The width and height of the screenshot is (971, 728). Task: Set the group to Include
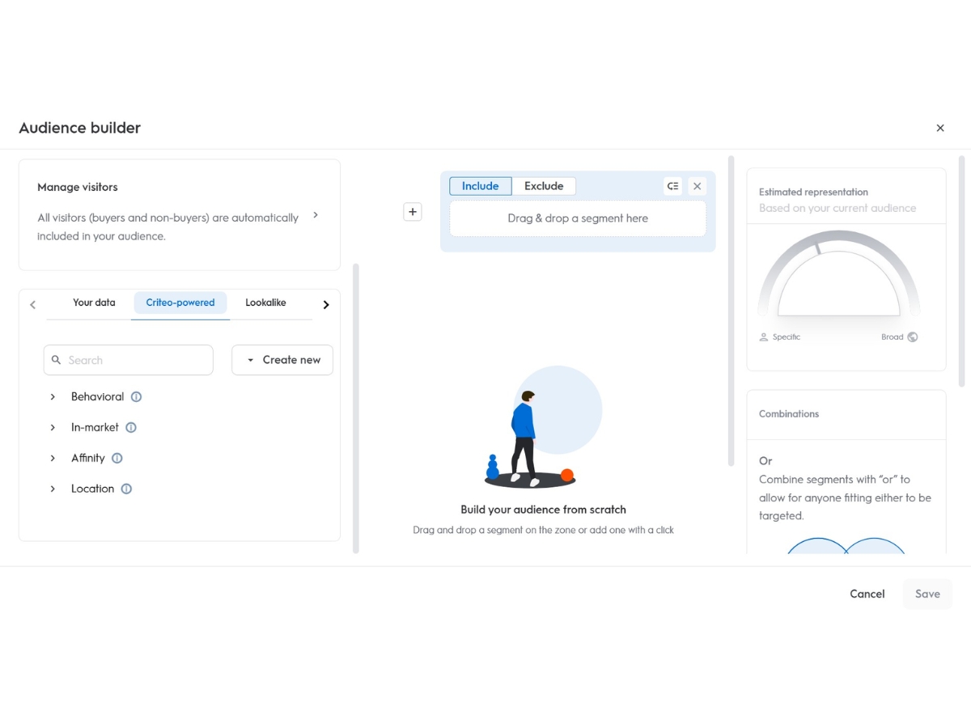click(481, 186)
